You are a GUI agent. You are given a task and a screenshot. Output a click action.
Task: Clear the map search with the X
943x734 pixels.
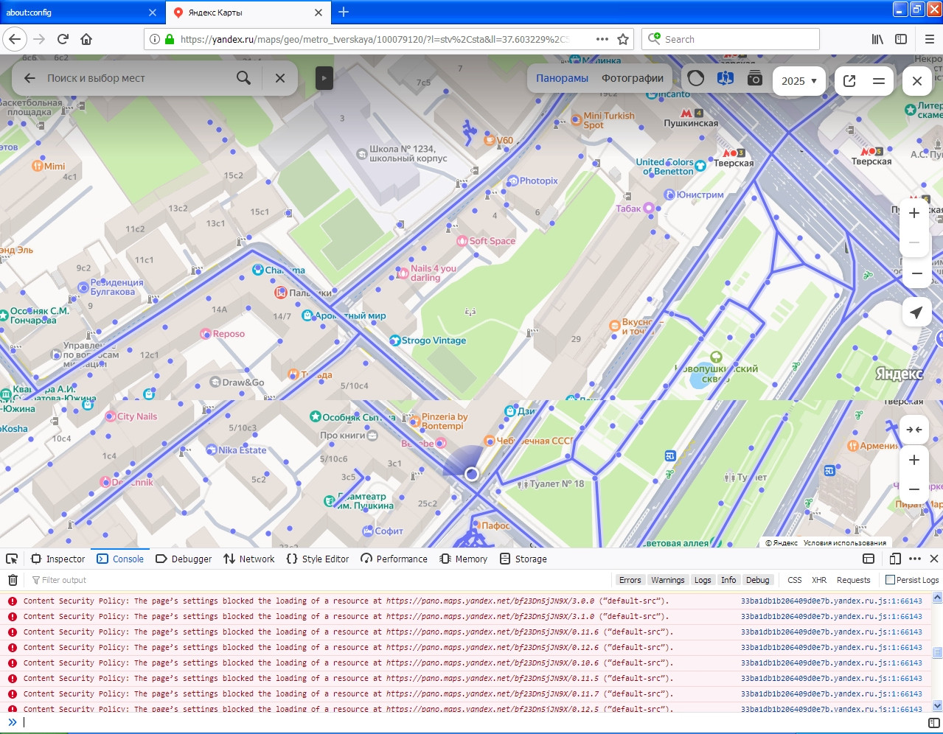coord(280,78)
